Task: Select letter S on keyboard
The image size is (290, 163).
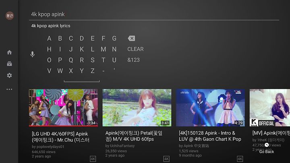Action: click(93, 60)
